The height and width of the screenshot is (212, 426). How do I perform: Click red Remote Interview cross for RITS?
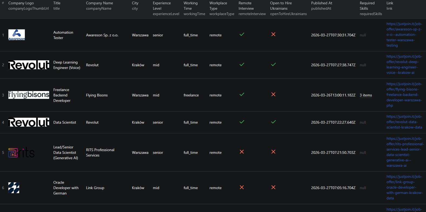click(x=242, y=152)
